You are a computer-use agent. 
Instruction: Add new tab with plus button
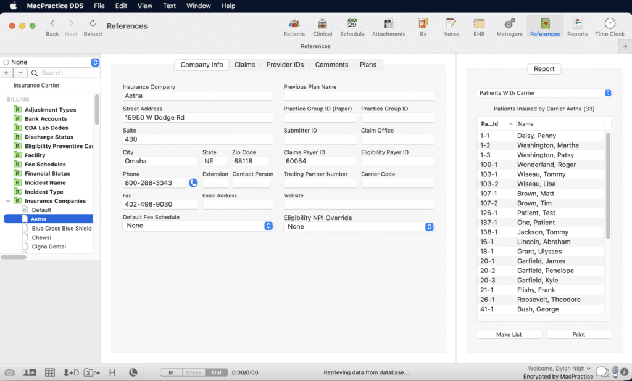click(x=625, y=46)
